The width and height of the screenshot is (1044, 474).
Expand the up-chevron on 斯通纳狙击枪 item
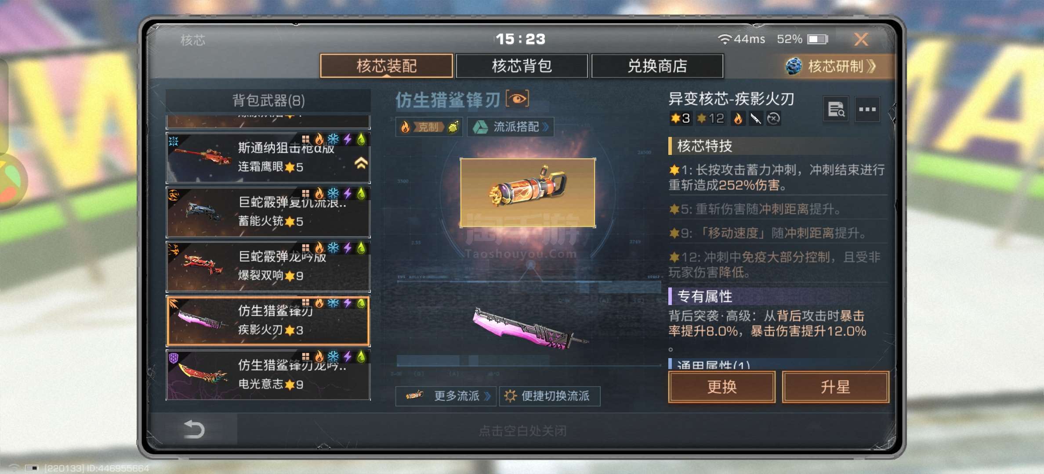coord(361,164)
